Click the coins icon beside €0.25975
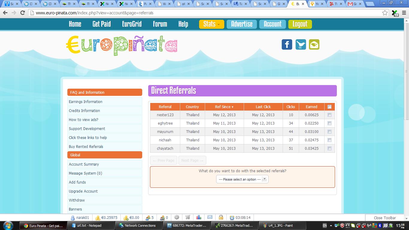This screenshot has height=230, width=409. pyautogui.click(x=98, y=218)
